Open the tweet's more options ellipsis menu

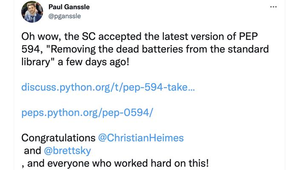[274, 7]
